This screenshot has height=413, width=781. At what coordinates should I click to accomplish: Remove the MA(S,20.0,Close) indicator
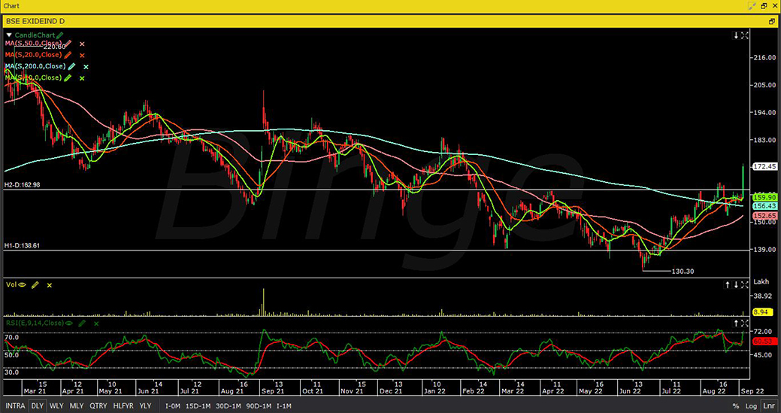82,56
